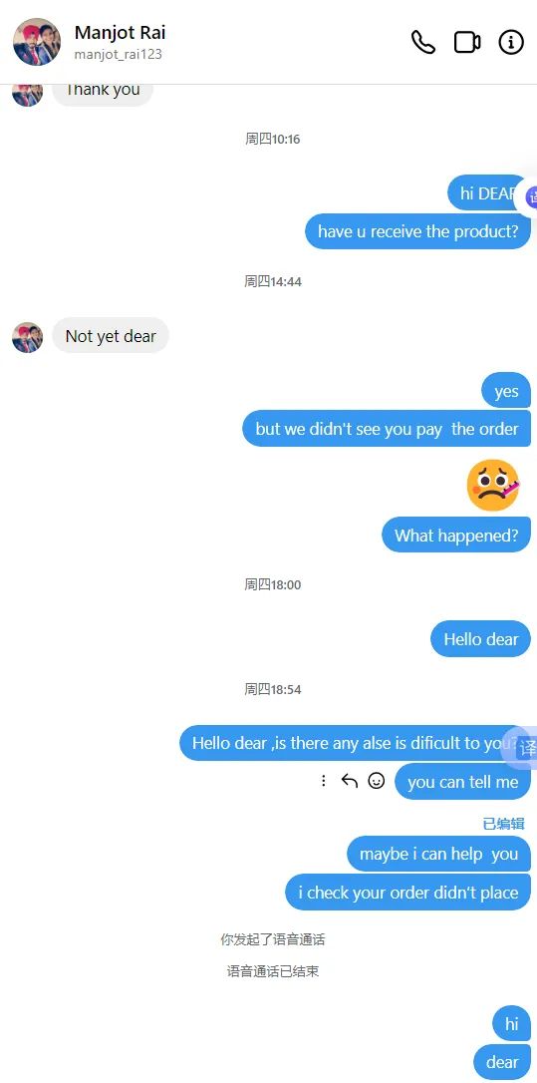537x1083 pixels.
Task: Click the "What happened?" message bubble
Action: (x=456, y=535)
